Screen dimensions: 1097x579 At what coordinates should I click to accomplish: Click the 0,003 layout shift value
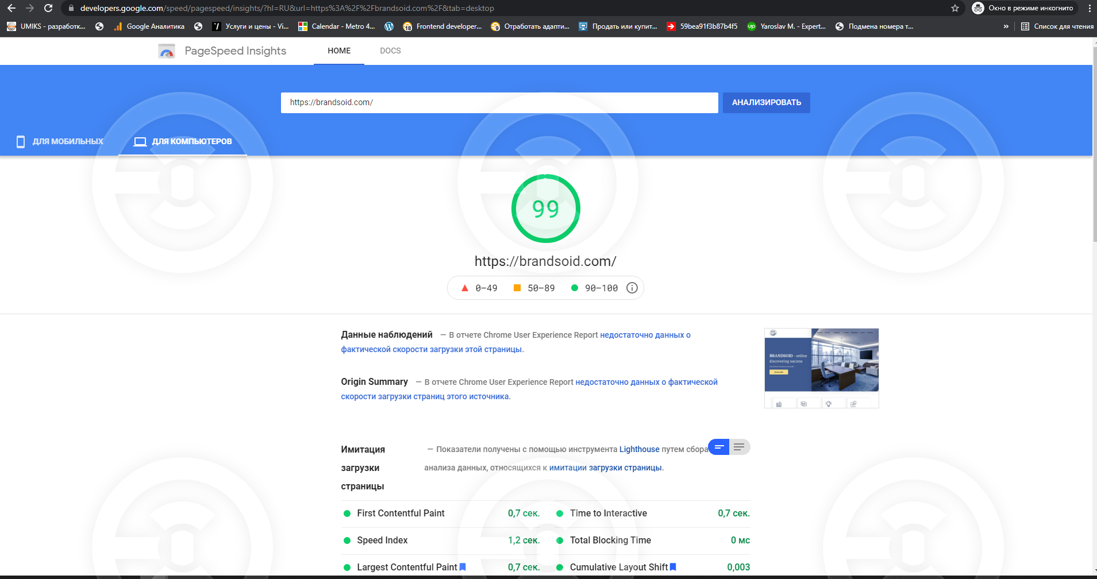(738, 567)
